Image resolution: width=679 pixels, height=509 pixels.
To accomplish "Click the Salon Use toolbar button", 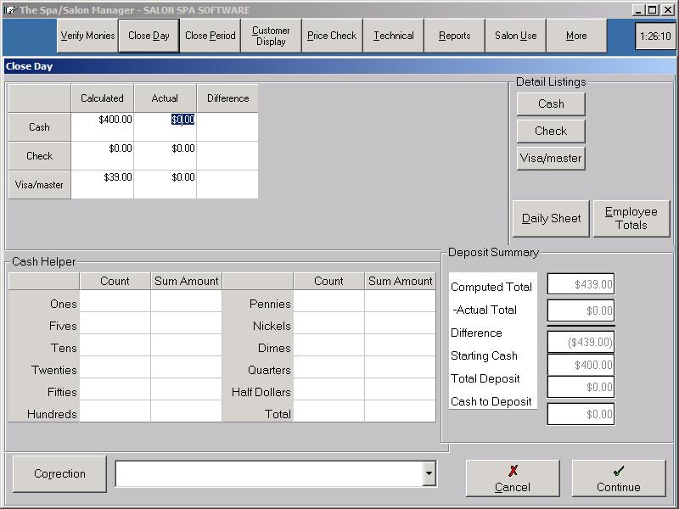I will (515, 36).
